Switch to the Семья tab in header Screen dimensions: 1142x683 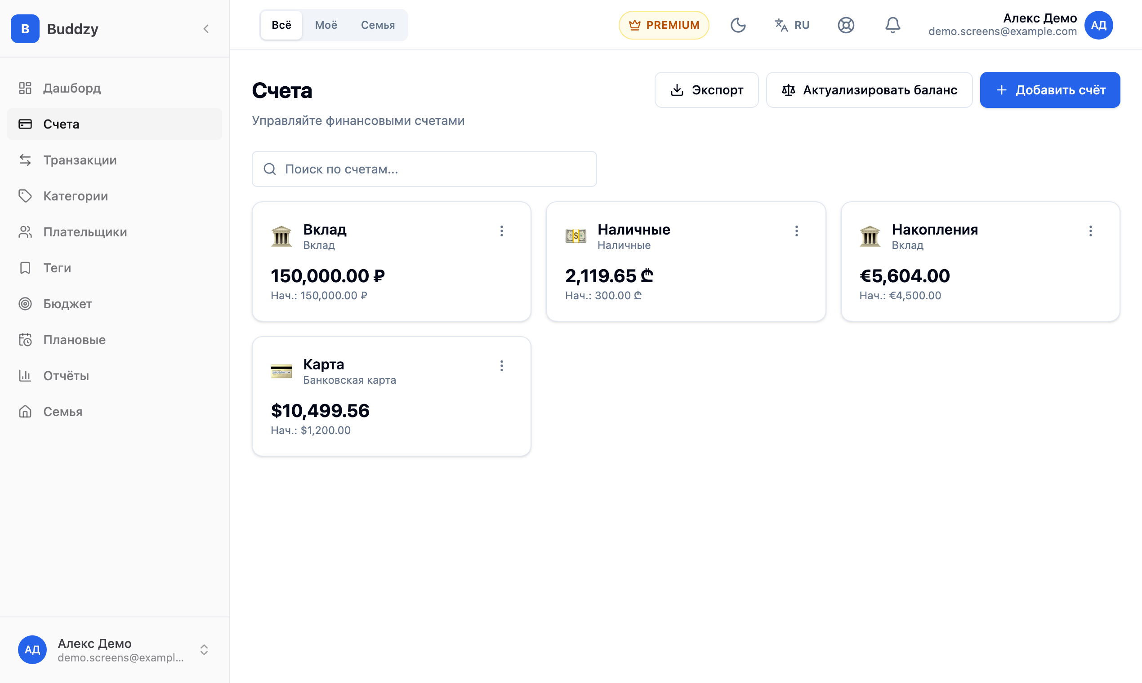tap(378, 25)
